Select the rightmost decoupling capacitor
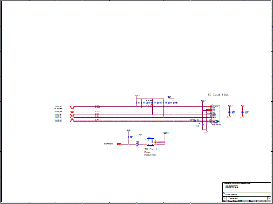Viewport: 273px width, 204px height. (x=242, y=112)
